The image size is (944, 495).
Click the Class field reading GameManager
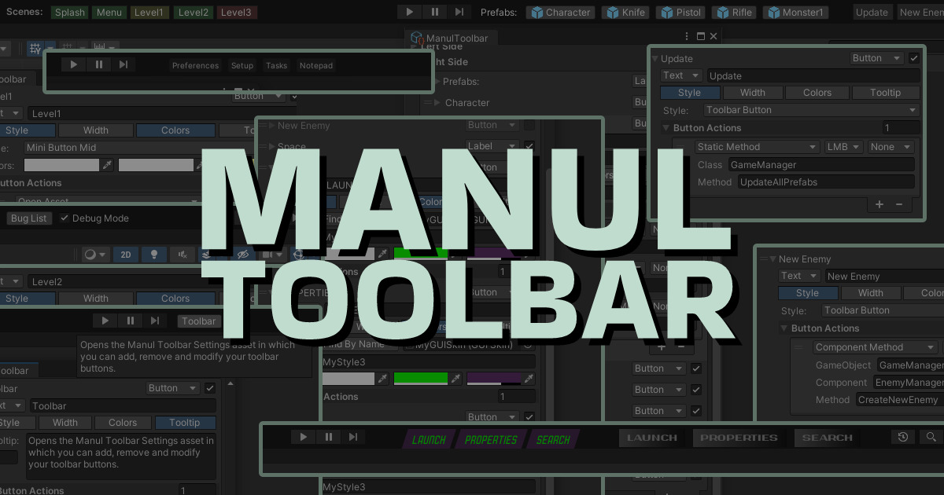click(x=820, y=165)
